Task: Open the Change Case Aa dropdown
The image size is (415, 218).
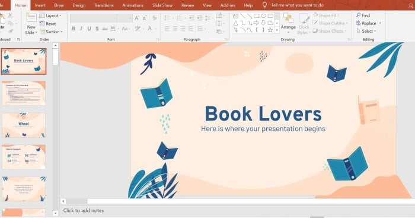Action: coord(126,29)
